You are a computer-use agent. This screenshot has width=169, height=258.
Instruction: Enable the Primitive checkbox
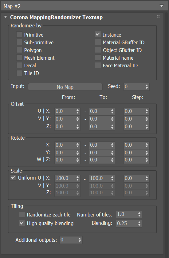tap(19, 34)
